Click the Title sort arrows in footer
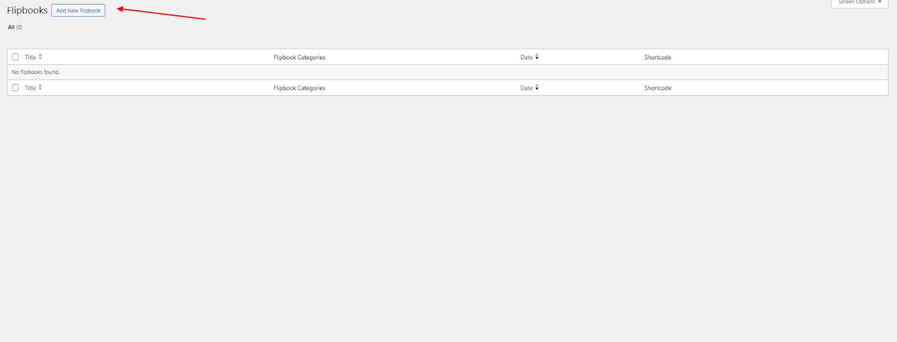897x342 pixels. point(40,88)
